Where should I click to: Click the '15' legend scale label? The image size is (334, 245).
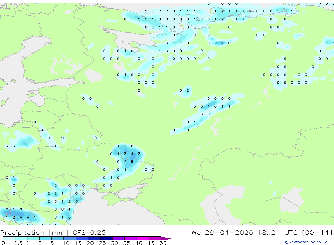(78, 243)
